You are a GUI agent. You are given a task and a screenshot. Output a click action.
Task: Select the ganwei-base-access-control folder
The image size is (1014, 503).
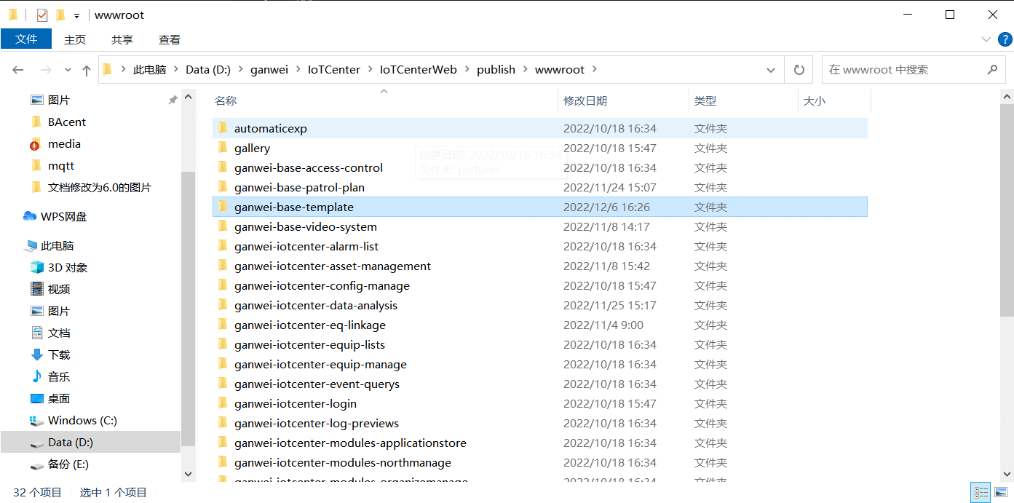(540, 168)
